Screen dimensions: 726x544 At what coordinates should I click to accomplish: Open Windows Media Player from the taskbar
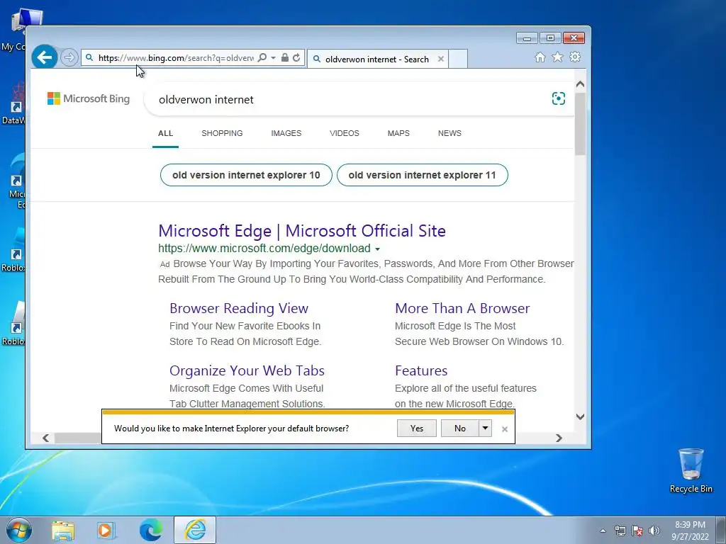click(x=106, y=531)
